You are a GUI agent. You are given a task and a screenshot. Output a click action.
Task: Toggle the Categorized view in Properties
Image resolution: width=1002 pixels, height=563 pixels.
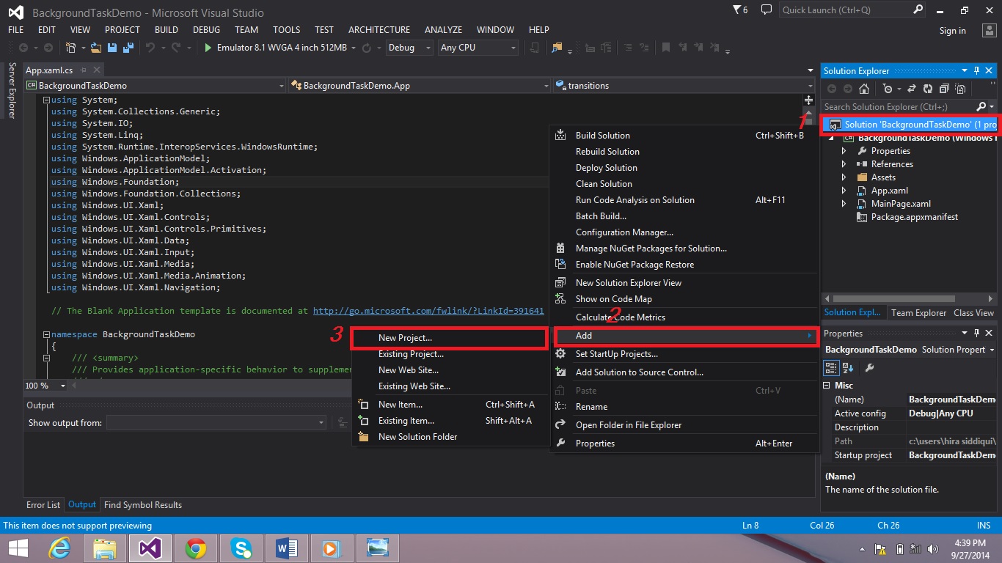pos(831,368)
